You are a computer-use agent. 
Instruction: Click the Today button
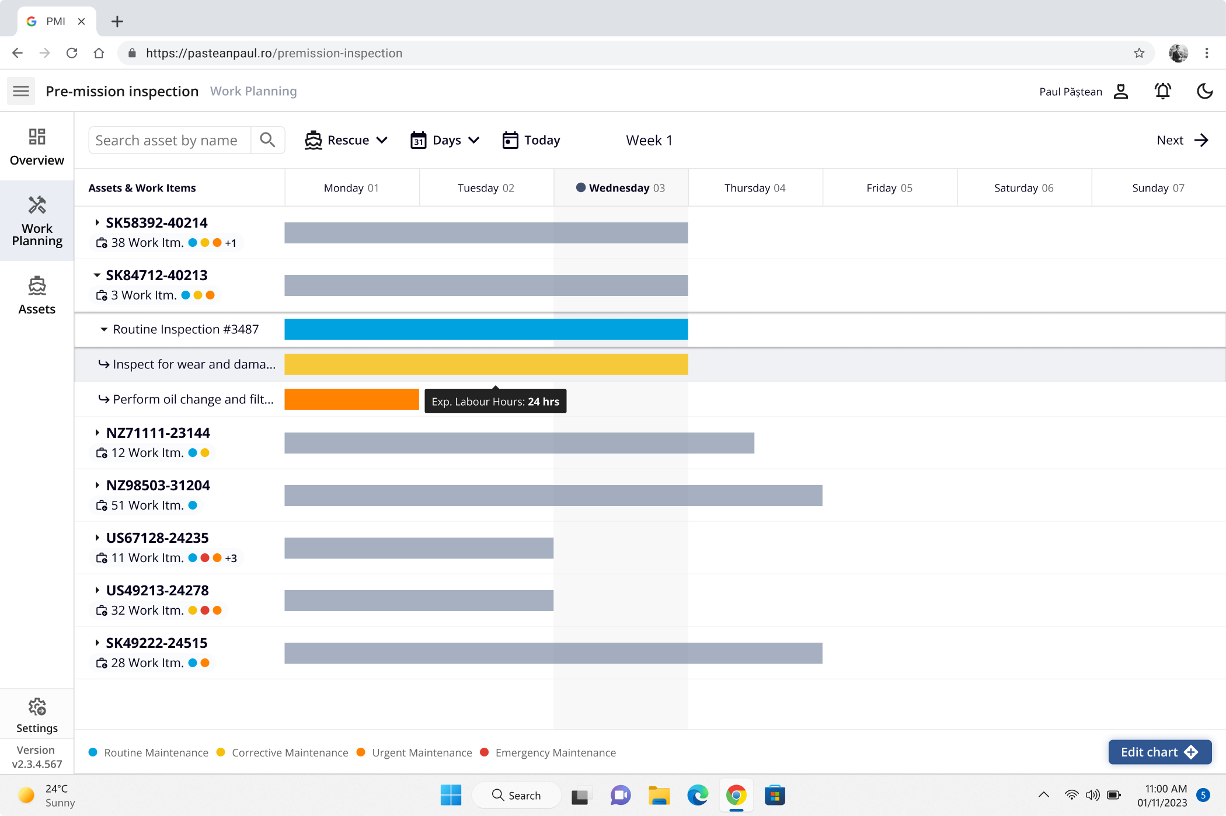tap(531, 140)
